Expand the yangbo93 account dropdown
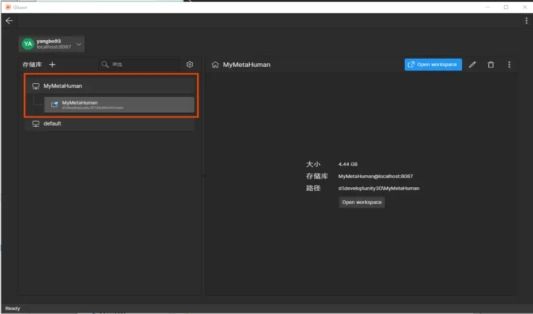This screenshot has height=314, width=533. pyautogui.click(x=79, y=44)
